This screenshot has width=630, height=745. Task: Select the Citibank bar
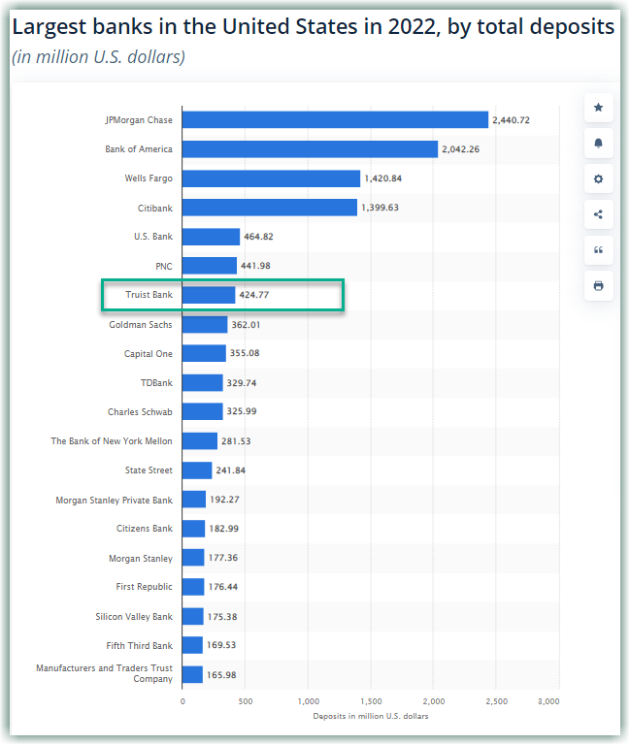coord(269,208)
